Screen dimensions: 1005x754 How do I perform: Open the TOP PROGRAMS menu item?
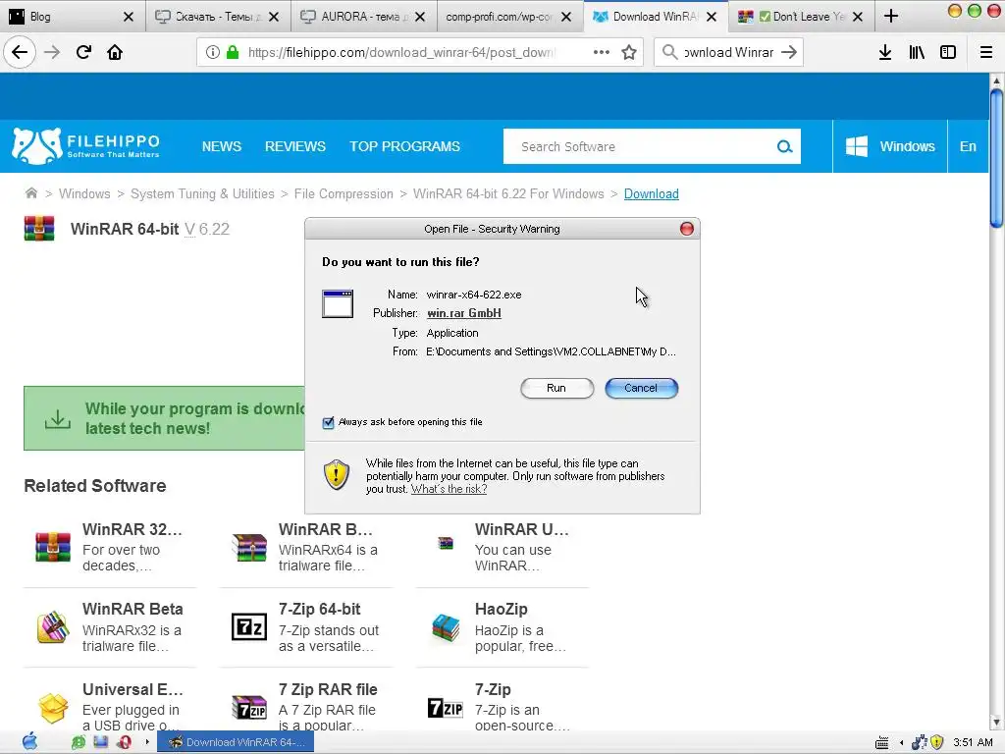(404, 146)
